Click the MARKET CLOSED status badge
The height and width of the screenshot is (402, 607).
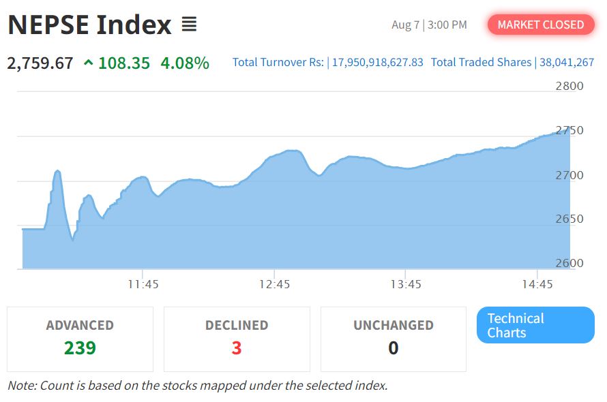pyautogui.click(x=541, y=25)
